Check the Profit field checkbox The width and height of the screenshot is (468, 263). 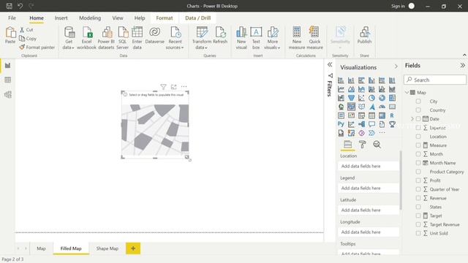[418, 180]
